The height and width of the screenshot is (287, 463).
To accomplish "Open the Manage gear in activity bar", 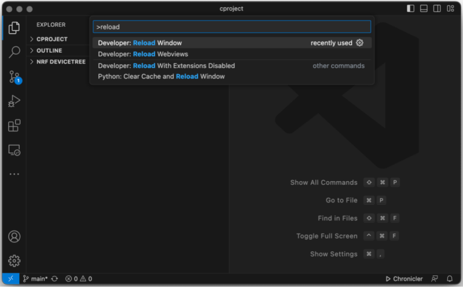I will click(x=14, y=260).
